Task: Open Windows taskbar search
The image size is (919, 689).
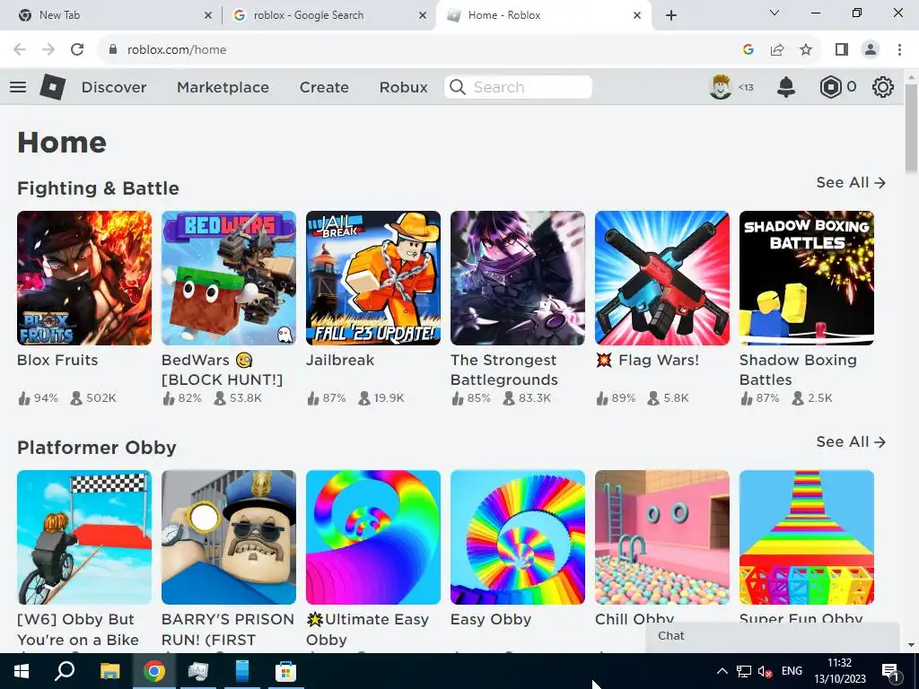Action: pyautogui.click(x=65, y=671)
